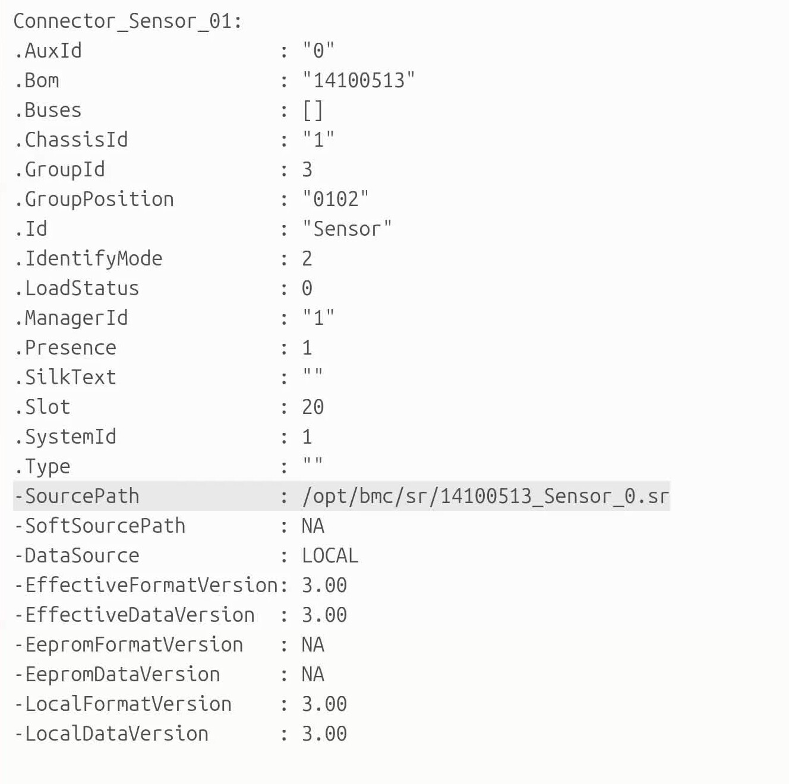789x784 pixels.
Task: Click the "Sensor" Id value
Action: point(346,229)
